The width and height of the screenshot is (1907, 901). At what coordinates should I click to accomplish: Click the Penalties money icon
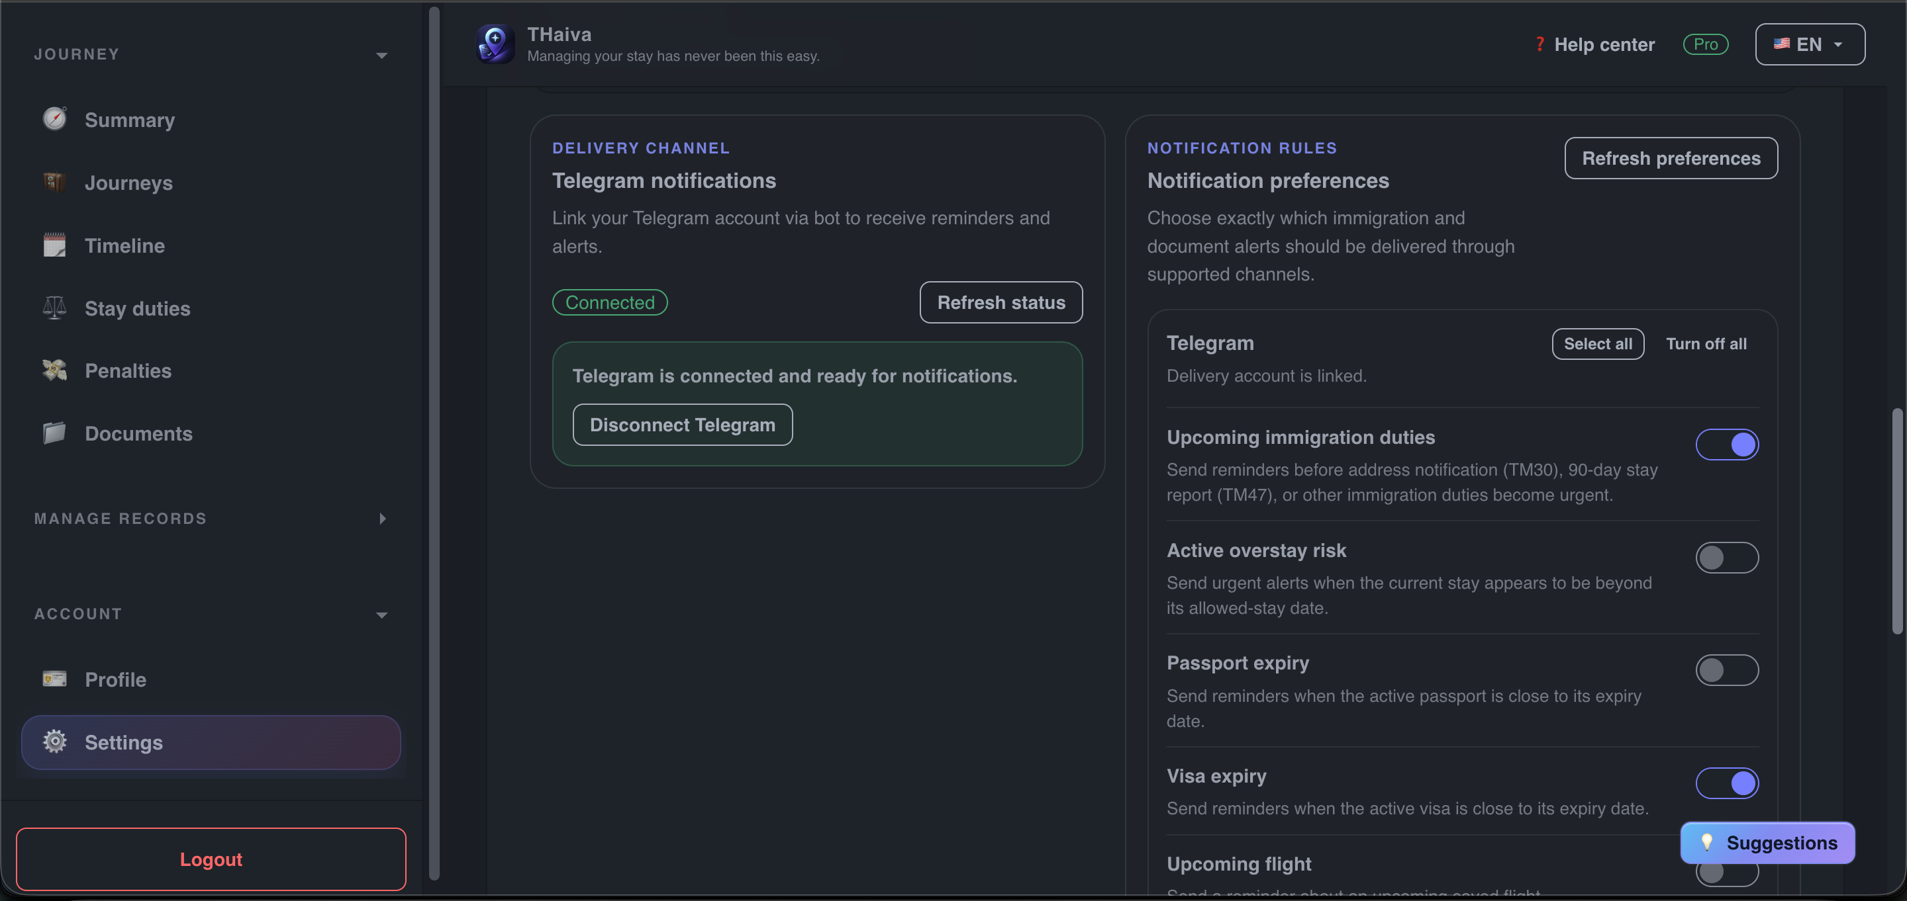(x=54, y=370)
